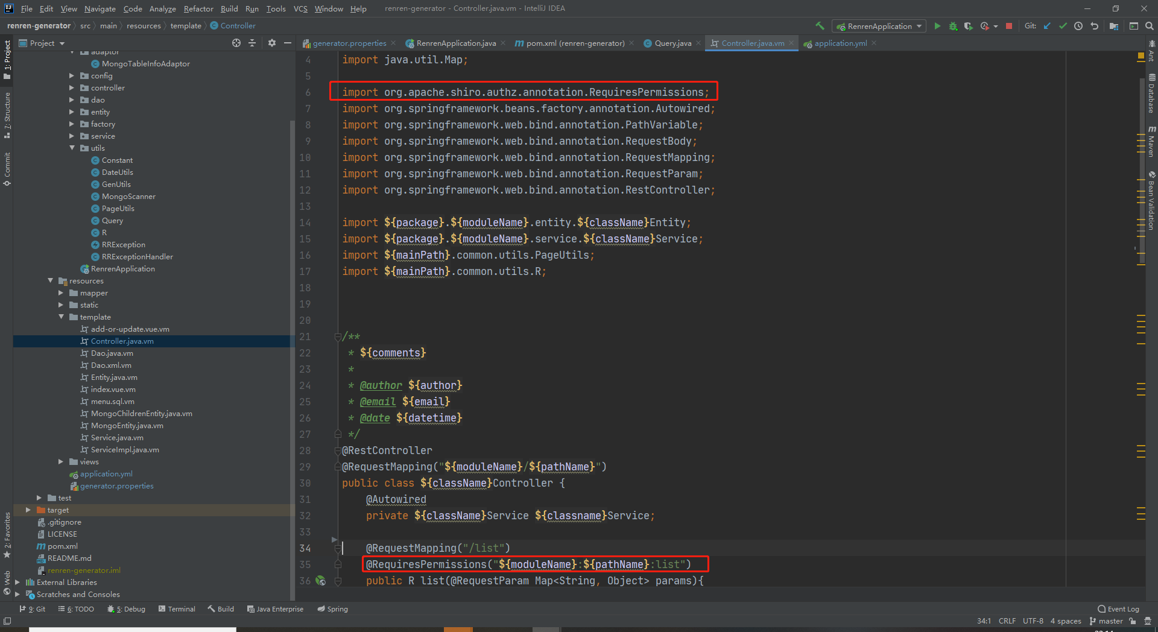Viewport: 1158px width, 632px height.
Task: Click the locate-file crosshair icon in Project panel
Action: pos(236,43)
